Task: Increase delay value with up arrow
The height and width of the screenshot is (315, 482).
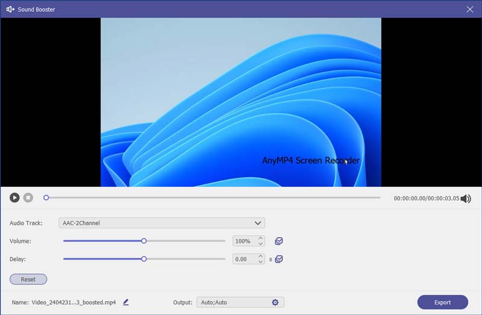Action: (x=260, y=256)
